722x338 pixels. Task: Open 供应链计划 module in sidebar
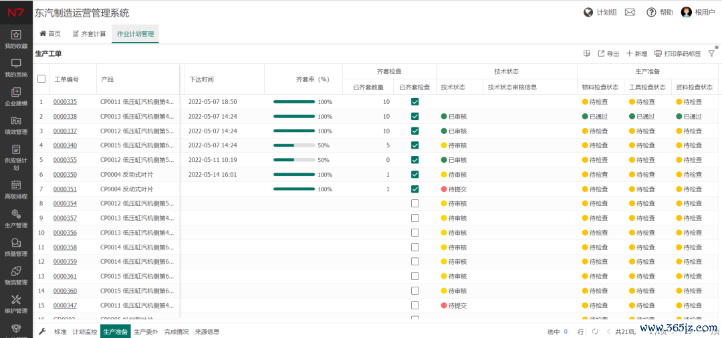[x=16, y=157]
